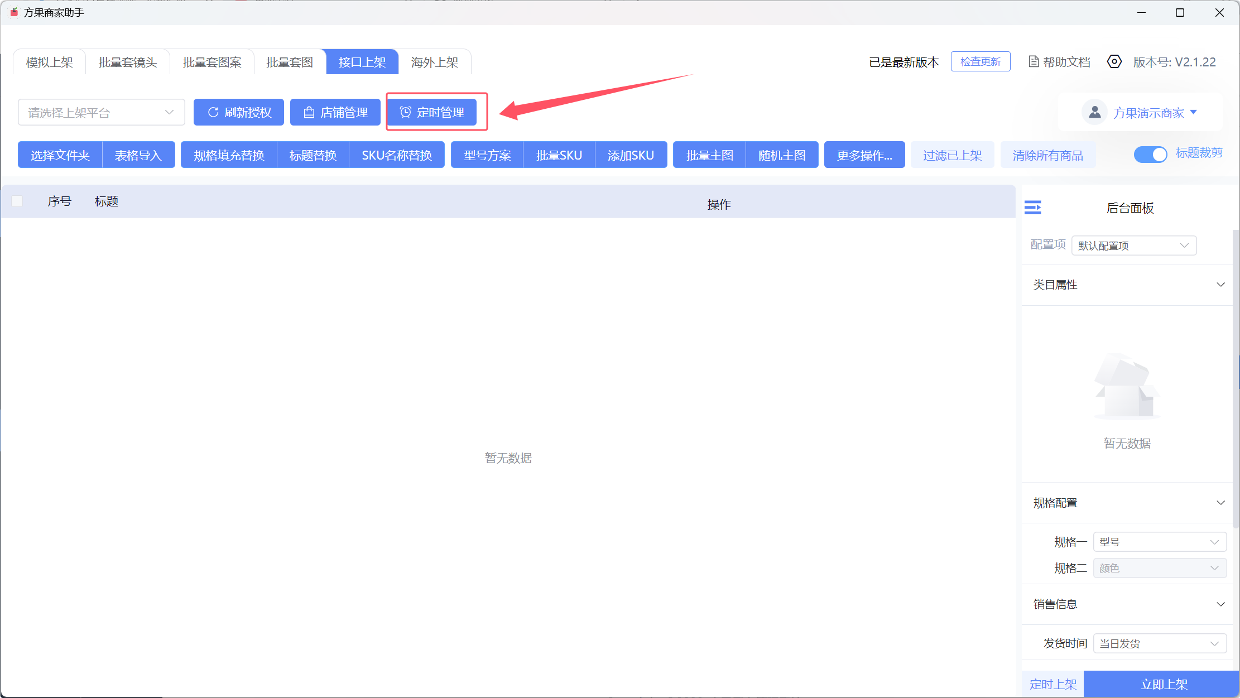The height and width of the screenshot is (698, 1240).
Task: Collapse the 类目属性 section
Action: (x=1220, y=285)
